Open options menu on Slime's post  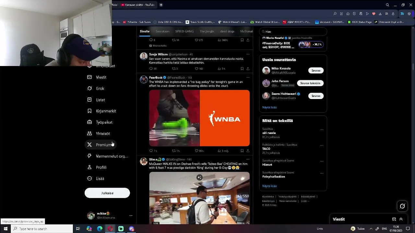pos(248,160)
